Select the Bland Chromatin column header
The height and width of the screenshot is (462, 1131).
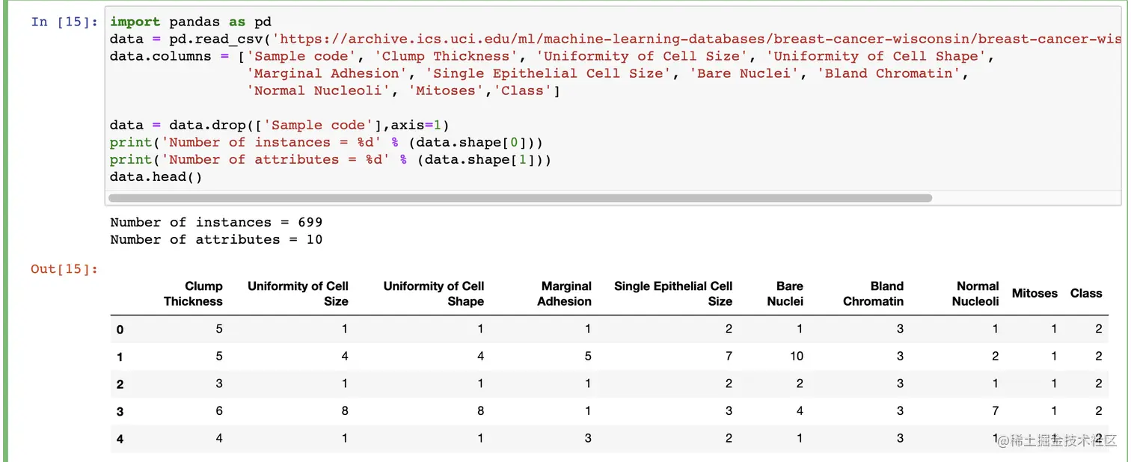point(874,294)
